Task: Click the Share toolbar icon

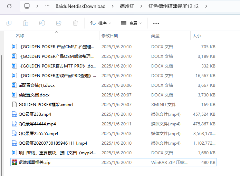Action: coord(59,23)
